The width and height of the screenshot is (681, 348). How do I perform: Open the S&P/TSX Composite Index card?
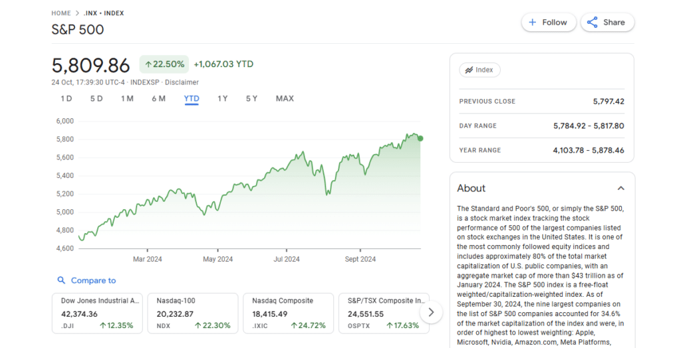tap(384, 313)
